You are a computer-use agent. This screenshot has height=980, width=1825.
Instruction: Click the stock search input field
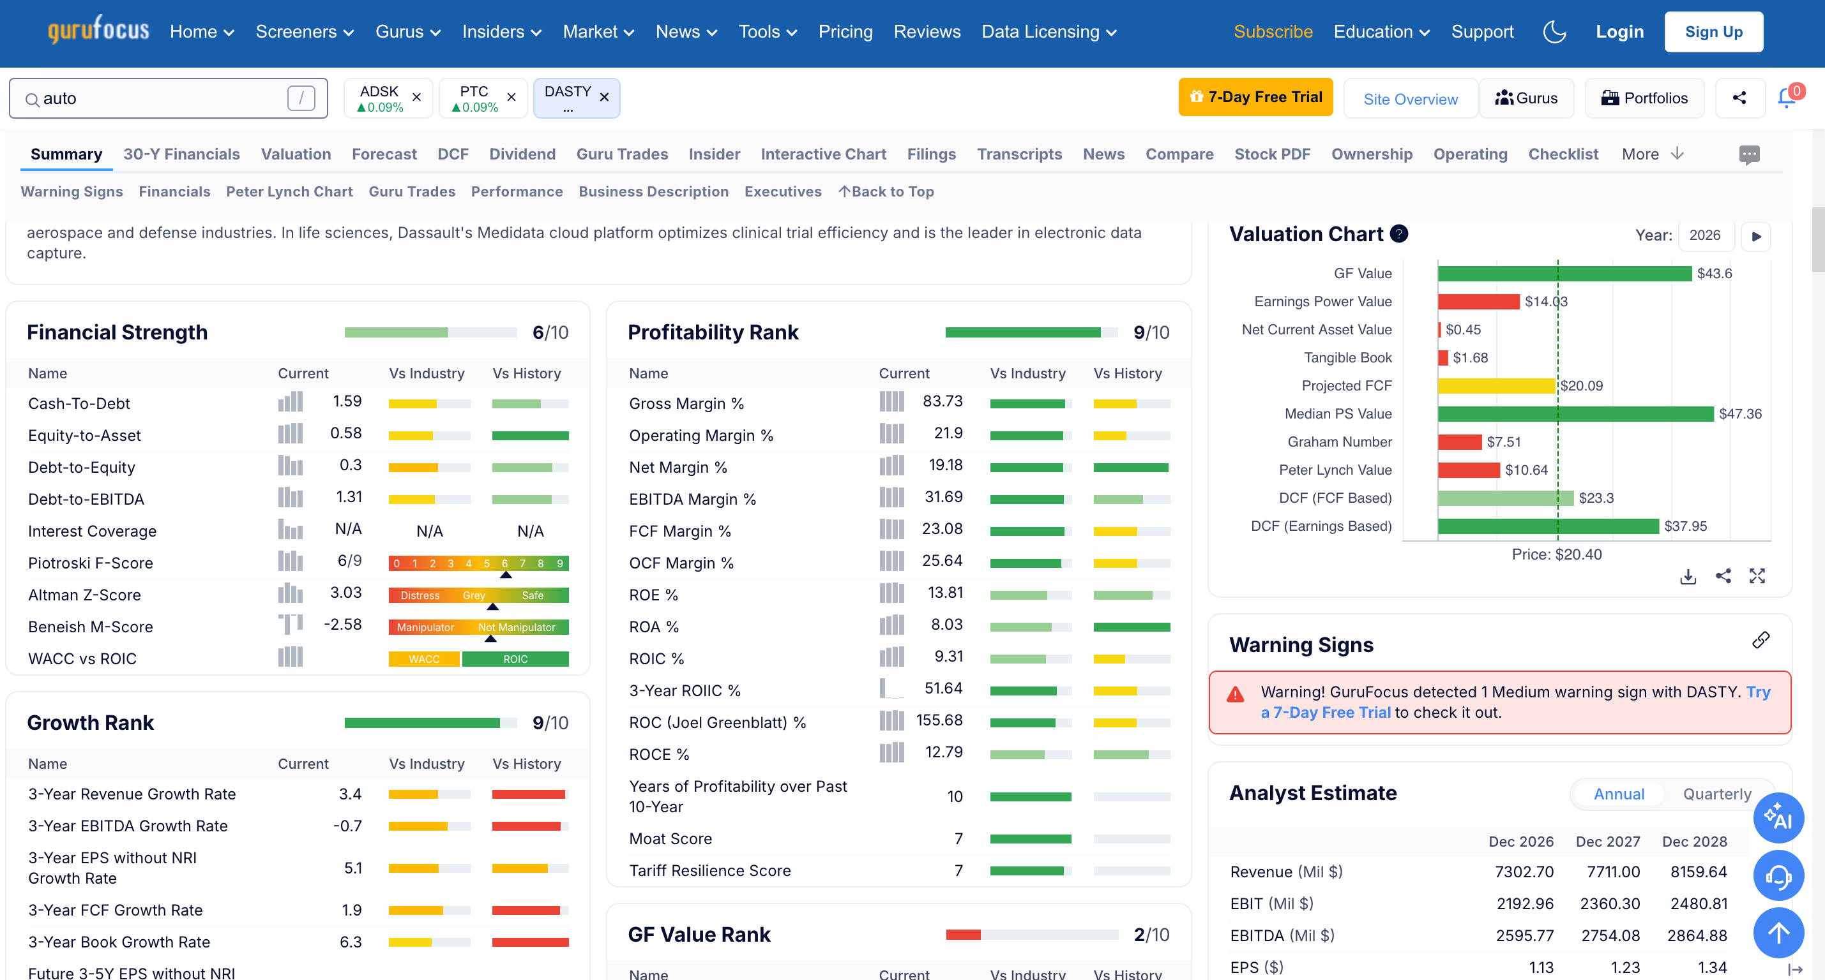(163, 98)
